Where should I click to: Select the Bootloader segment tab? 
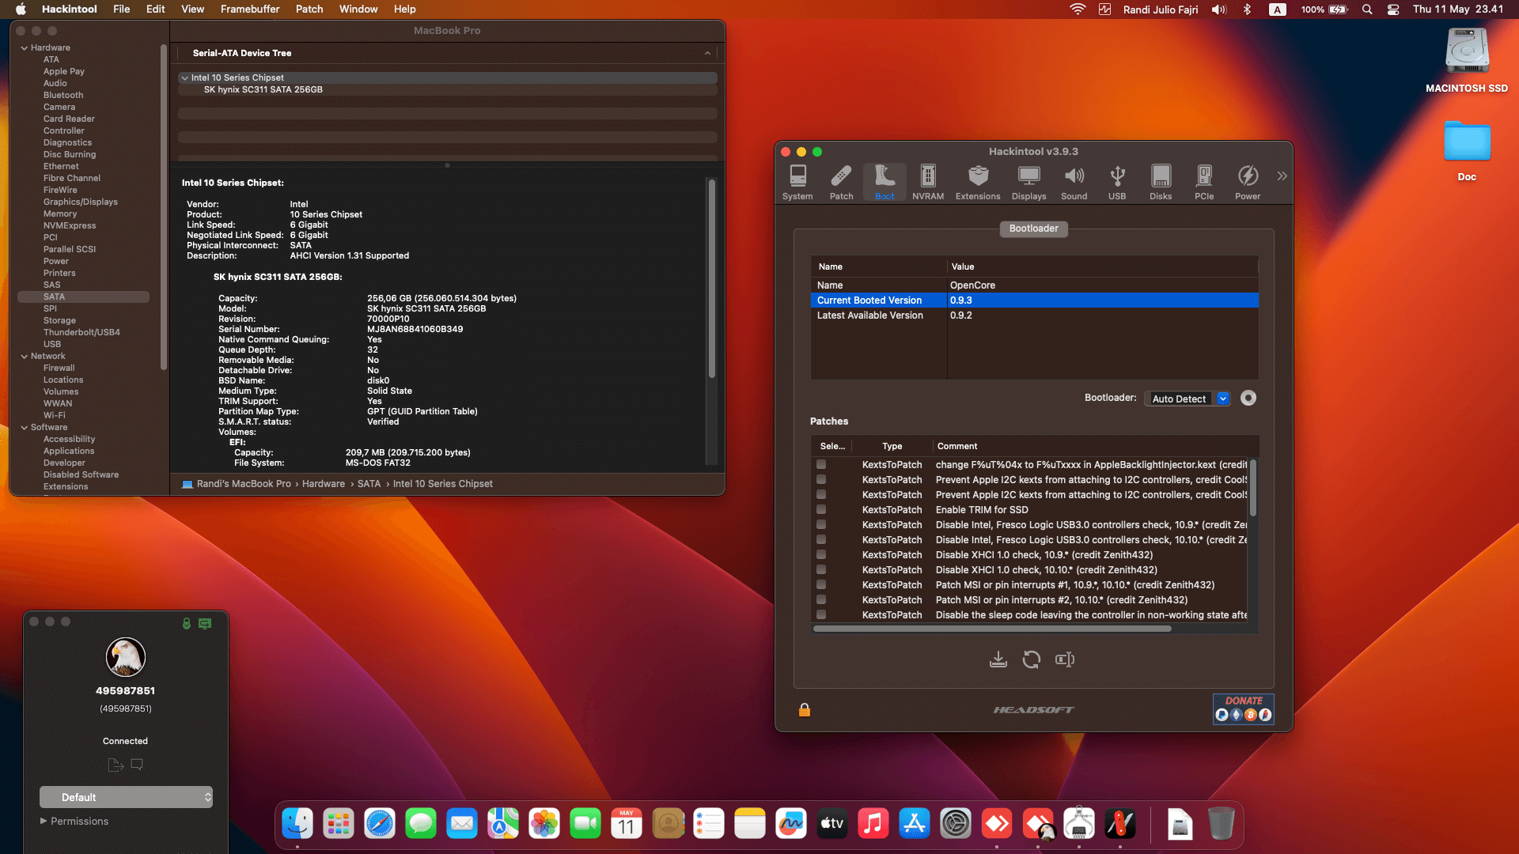pyautogui.click(x=1033, y=229)
